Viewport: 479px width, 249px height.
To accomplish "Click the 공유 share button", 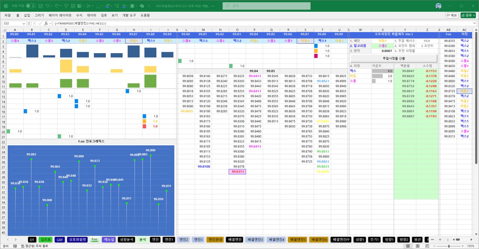I will (469, 15).
